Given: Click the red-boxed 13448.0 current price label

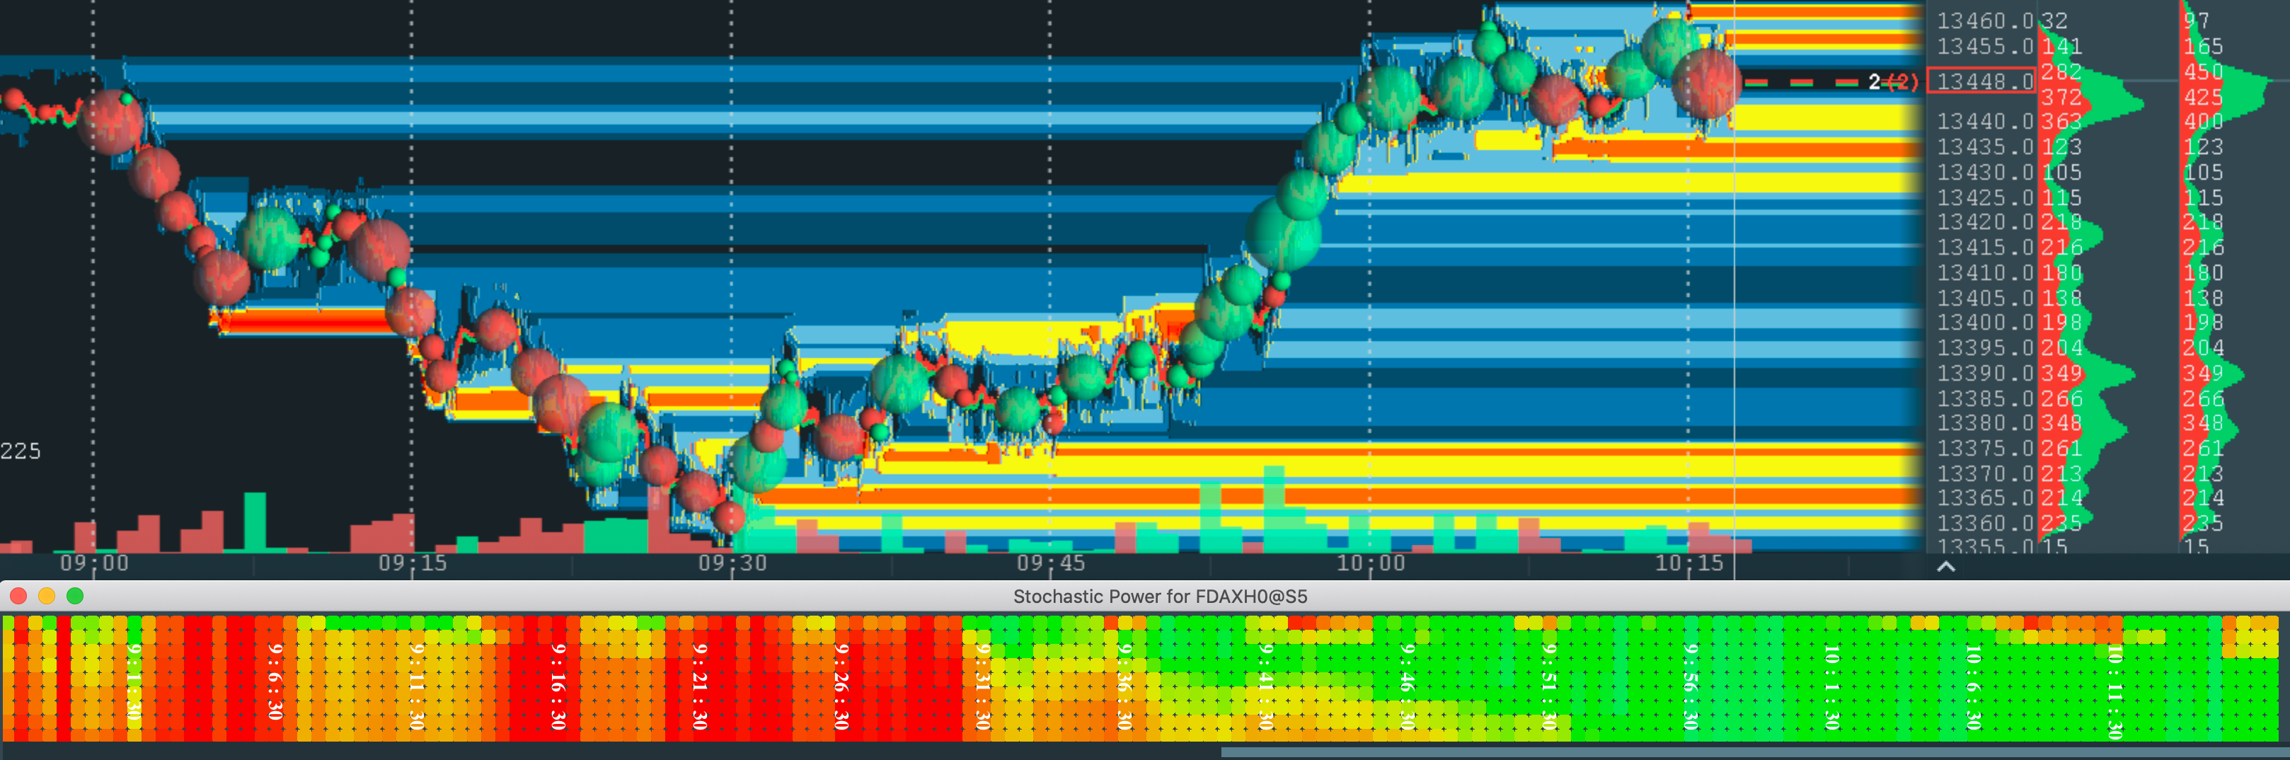Looking at the screenshot, I should point(1982,81).
